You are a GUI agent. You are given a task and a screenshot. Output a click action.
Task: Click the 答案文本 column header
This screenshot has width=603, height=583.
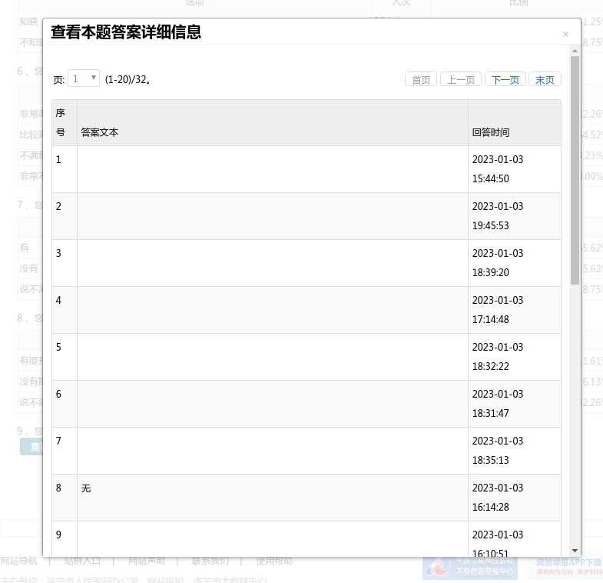pos(100,132)
